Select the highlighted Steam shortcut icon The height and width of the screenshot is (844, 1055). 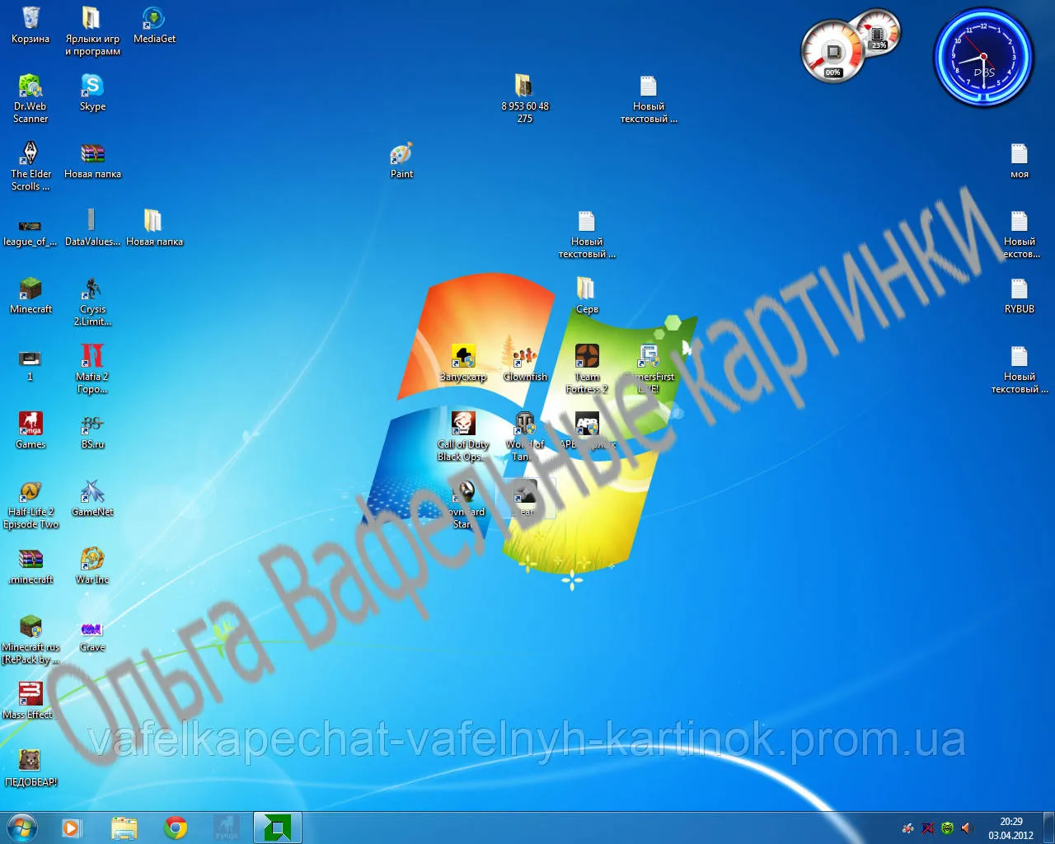point(525,498)
